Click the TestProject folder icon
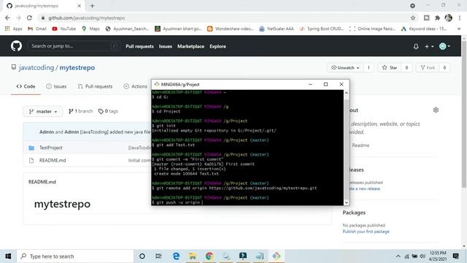This screenshot has width=467, height=263. tap(31, 148)
